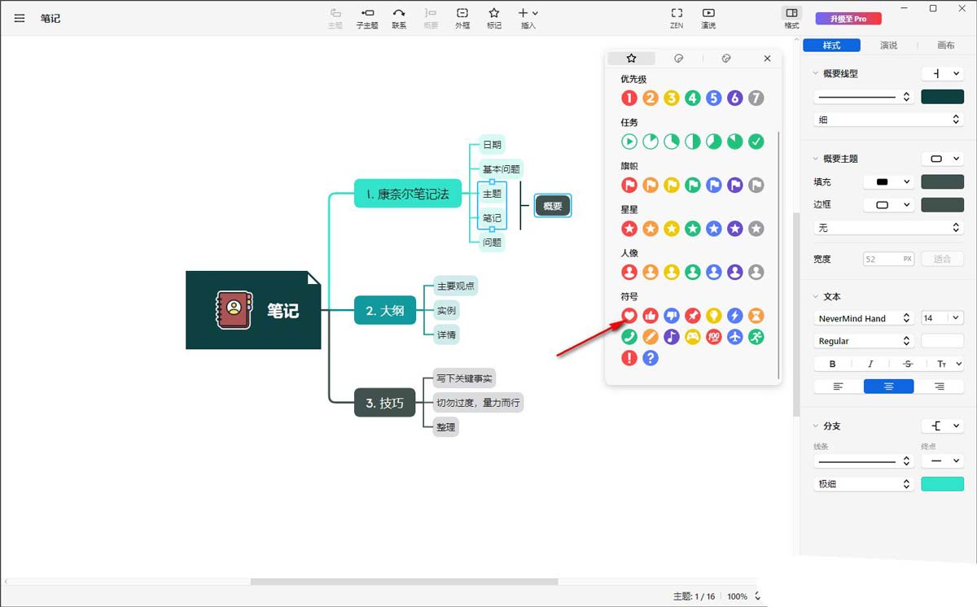The width and height of the screenshot is (977, 607).
Task: Select task half-done marker
Action: click(x=693, y=142)
